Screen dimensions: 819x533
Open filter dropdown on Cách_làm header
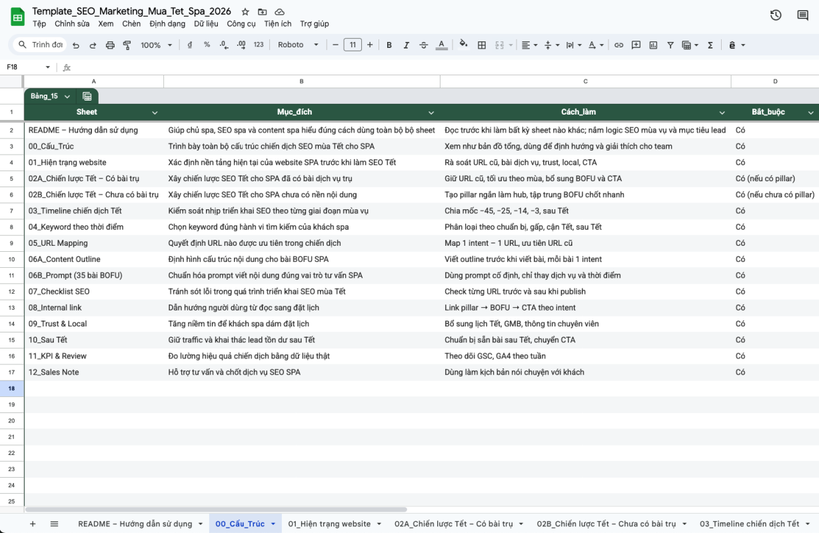[722, 113]
